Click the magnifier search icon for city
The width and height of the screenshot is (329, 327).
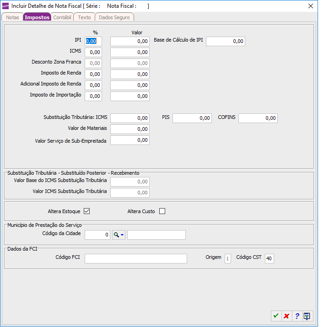[116, 235]
